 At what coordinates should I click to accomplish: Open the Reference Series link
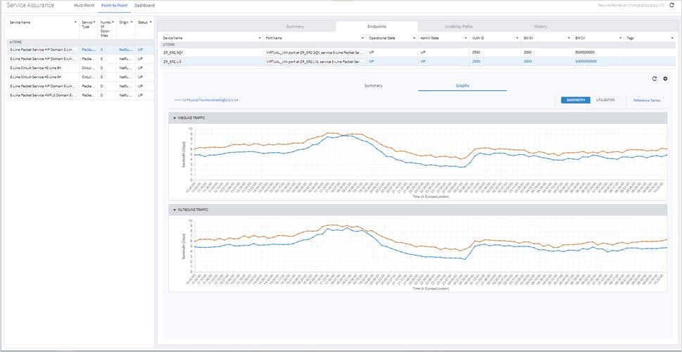coord(647,100)
